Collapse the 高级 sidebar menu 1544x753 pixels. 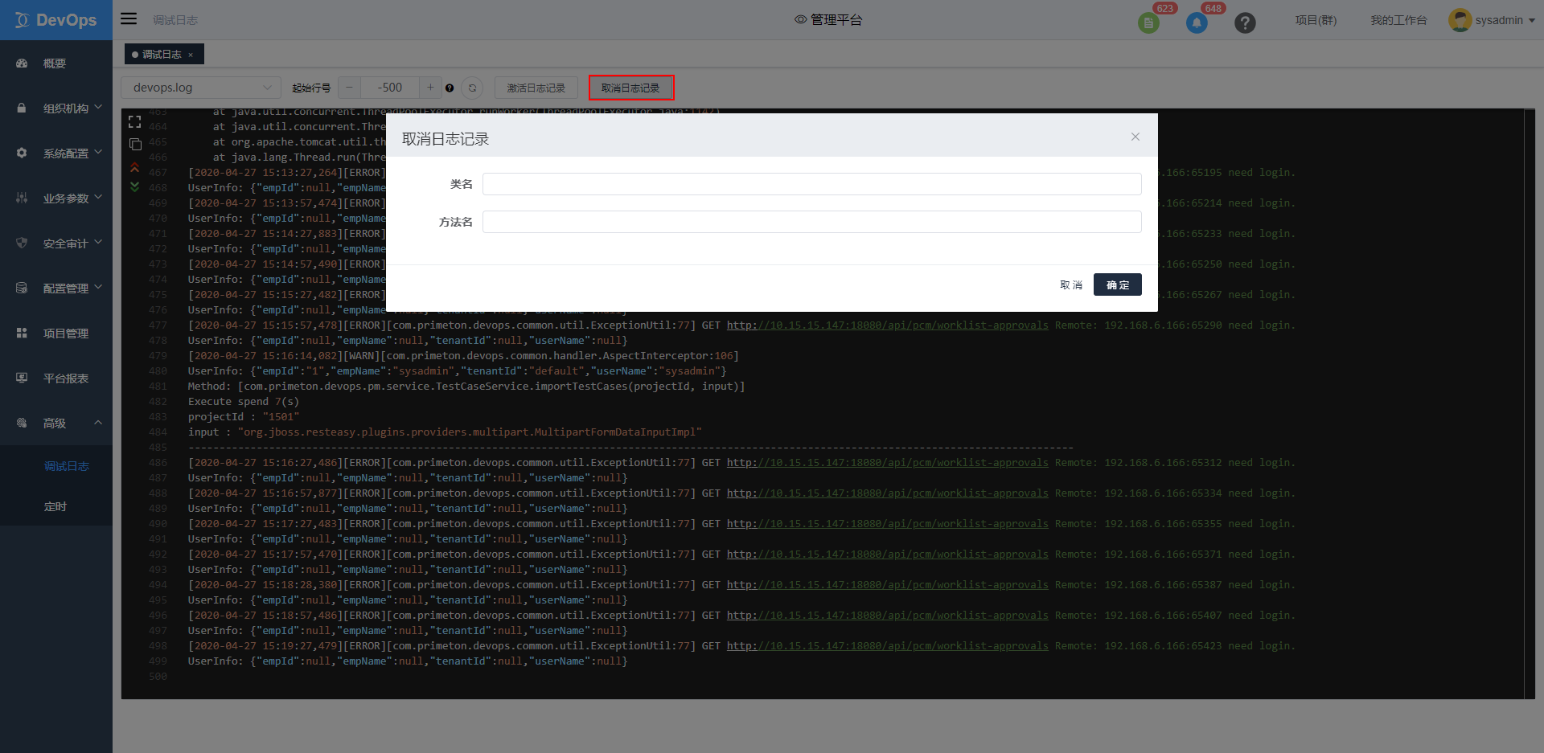[98, 422]
